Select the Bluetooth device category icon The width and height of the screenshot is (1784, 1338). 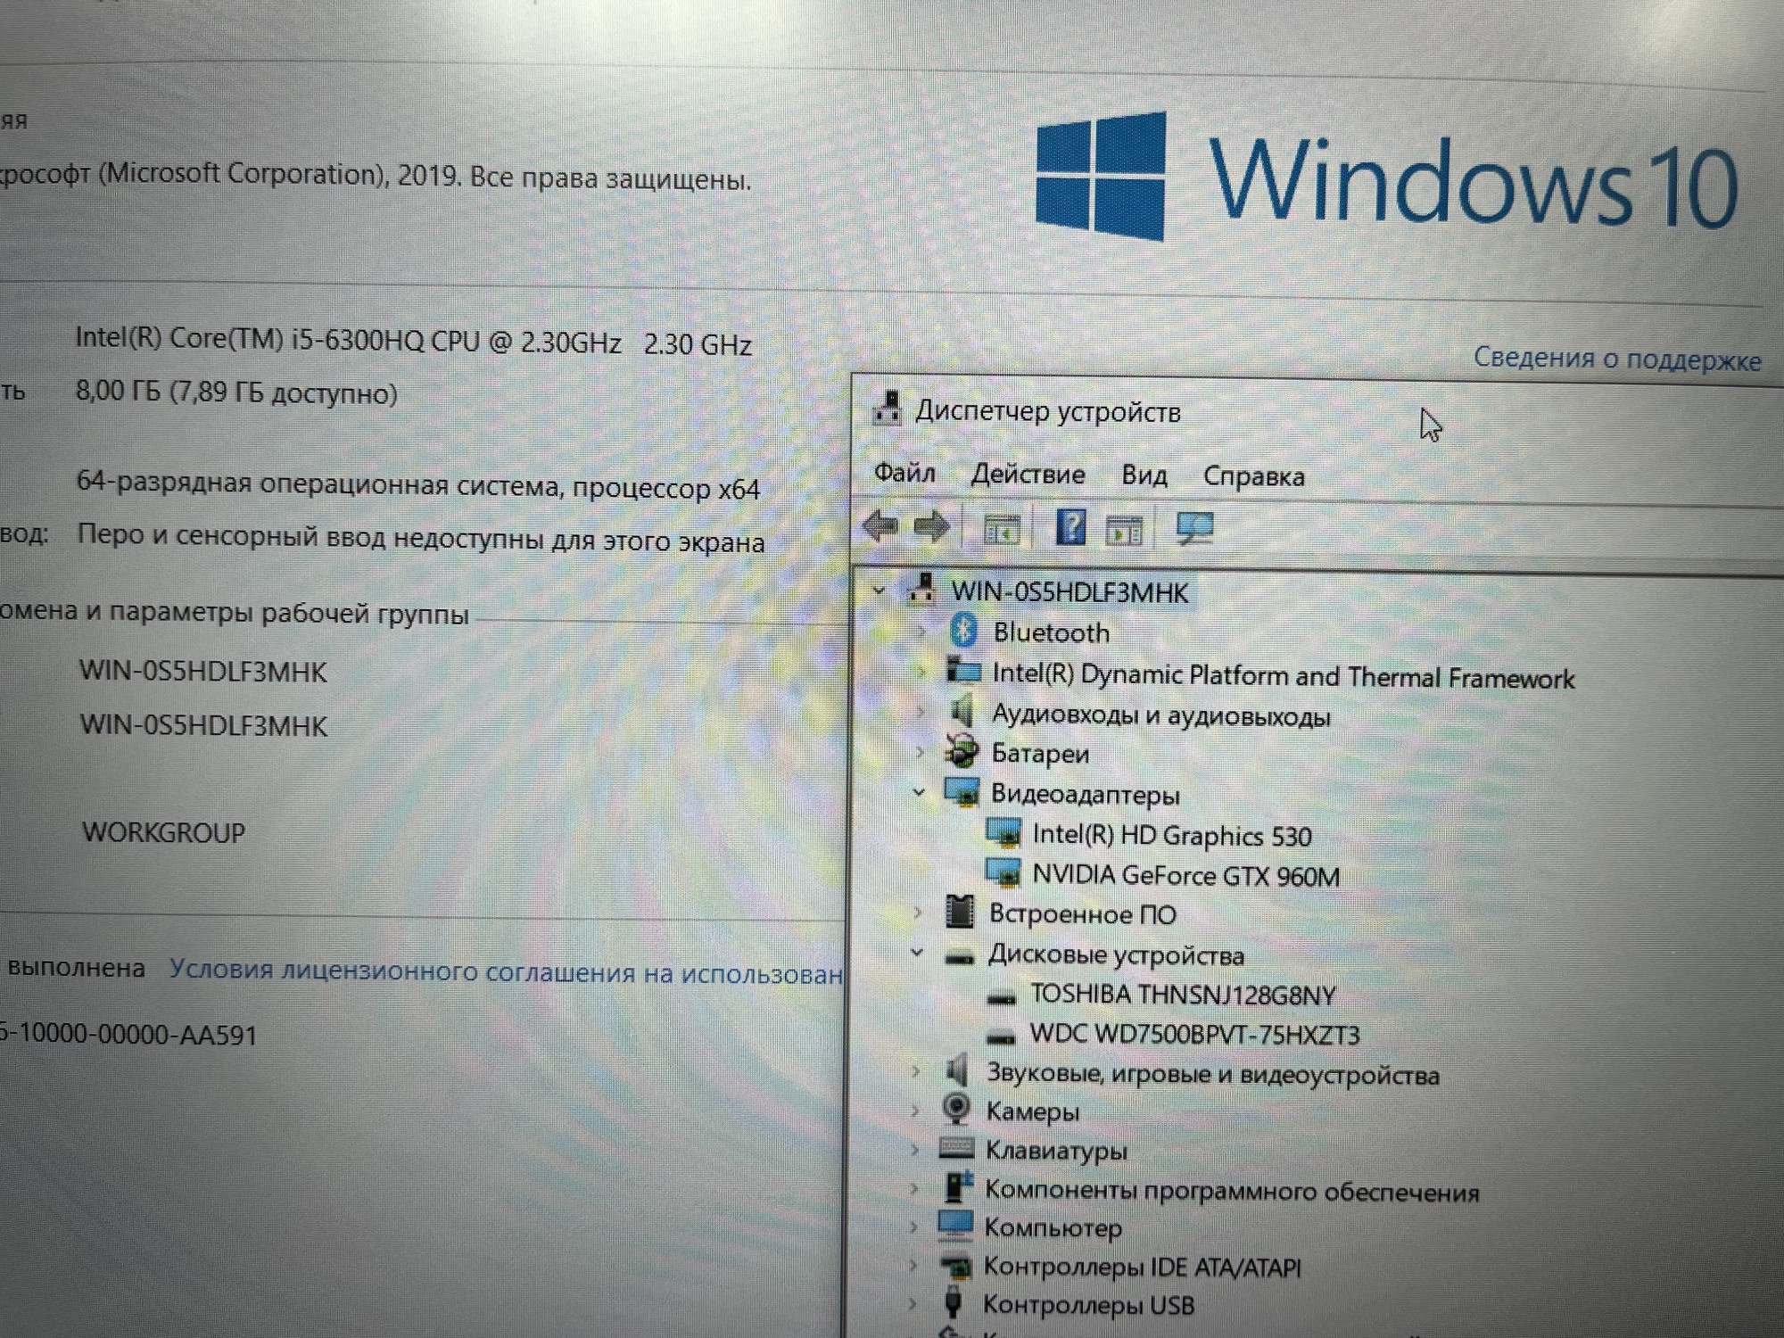[963, 632]
